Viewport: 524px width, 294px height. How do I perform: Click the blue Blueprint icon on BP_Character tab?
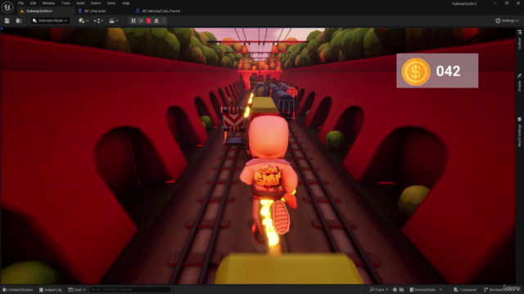tap(80, 11)
